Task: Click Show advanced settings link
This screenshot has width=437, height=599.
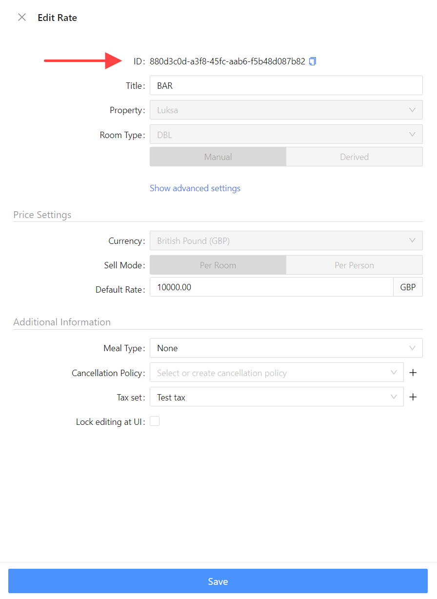Action: pyautogui.click(x=195, y=188)
